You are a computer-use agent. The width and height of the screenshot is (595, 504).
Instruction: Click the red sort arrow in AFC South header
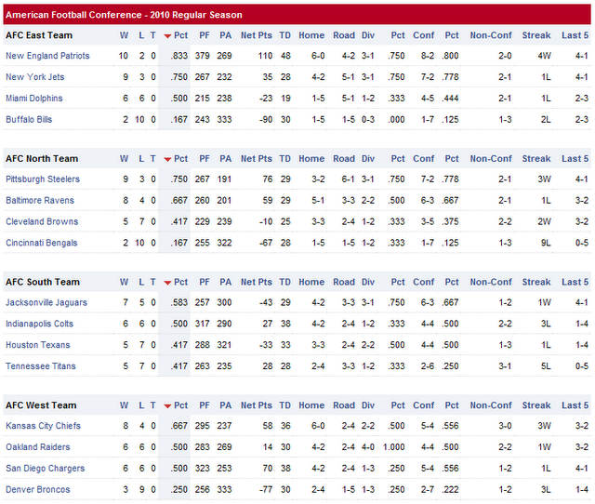click(x=167, y=283)
